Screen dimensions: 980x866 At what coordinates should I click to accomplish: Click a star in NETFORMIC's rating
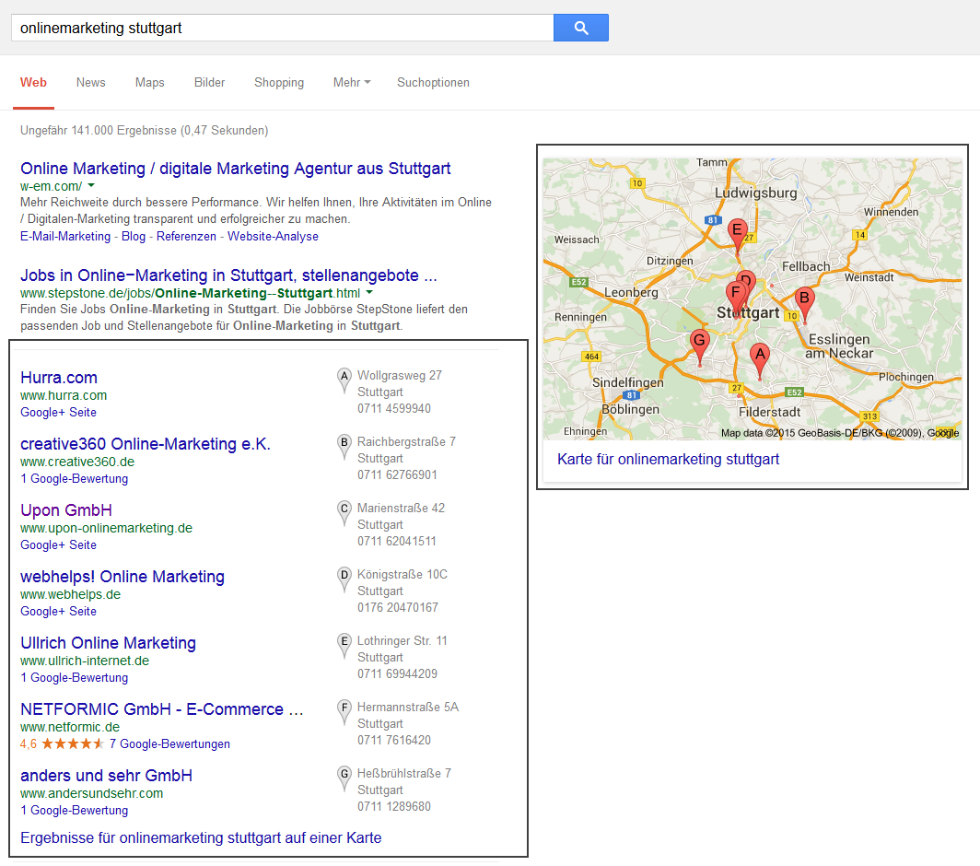[73, 743]
